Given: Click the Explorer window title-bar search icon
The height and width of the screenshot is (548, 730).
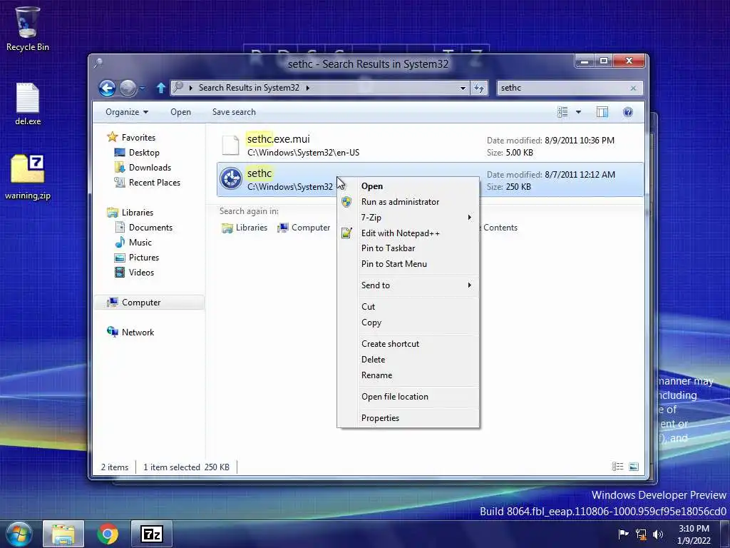Looking at the screenshot, I should tap(98, 63).
